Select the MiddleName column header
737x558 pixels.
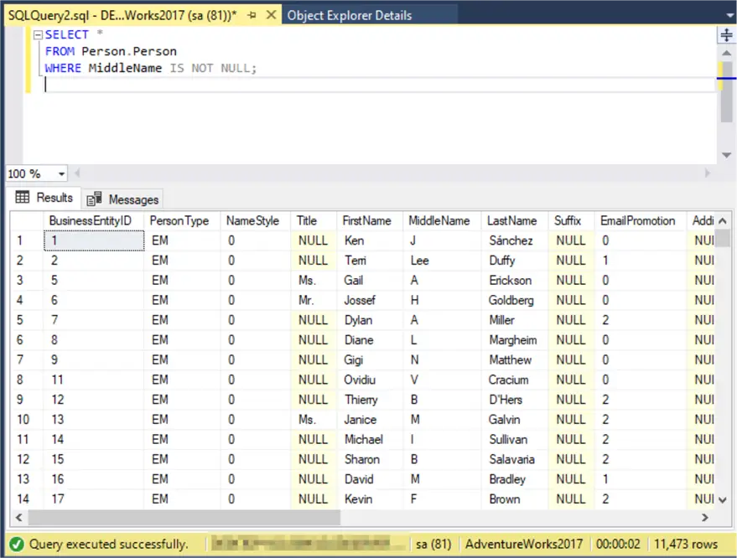(x=439, y=221)
